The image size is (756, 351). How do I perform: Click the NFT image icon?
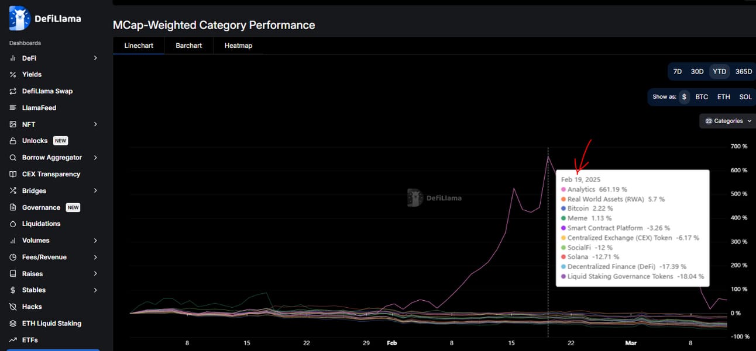click(x=13, y=124)
